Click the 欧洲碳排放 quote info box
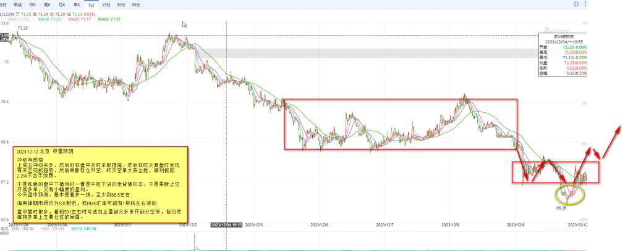This screenshot has width=633, height=251. [563, 58]
